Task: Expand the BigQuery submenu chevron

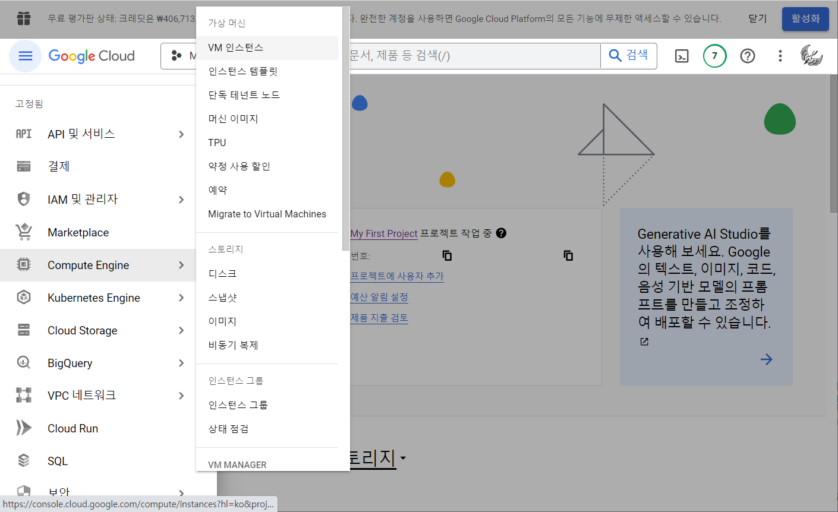Action: [181, 363]
